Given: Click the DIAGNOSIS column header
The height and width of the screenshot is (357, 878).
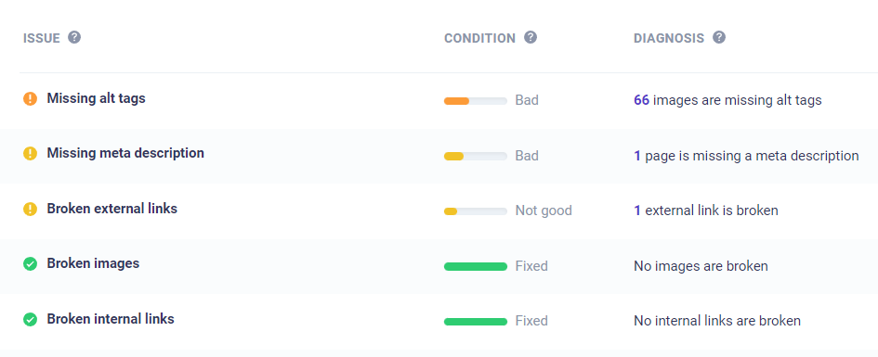Looking at the screenshot, I should 669,39.
